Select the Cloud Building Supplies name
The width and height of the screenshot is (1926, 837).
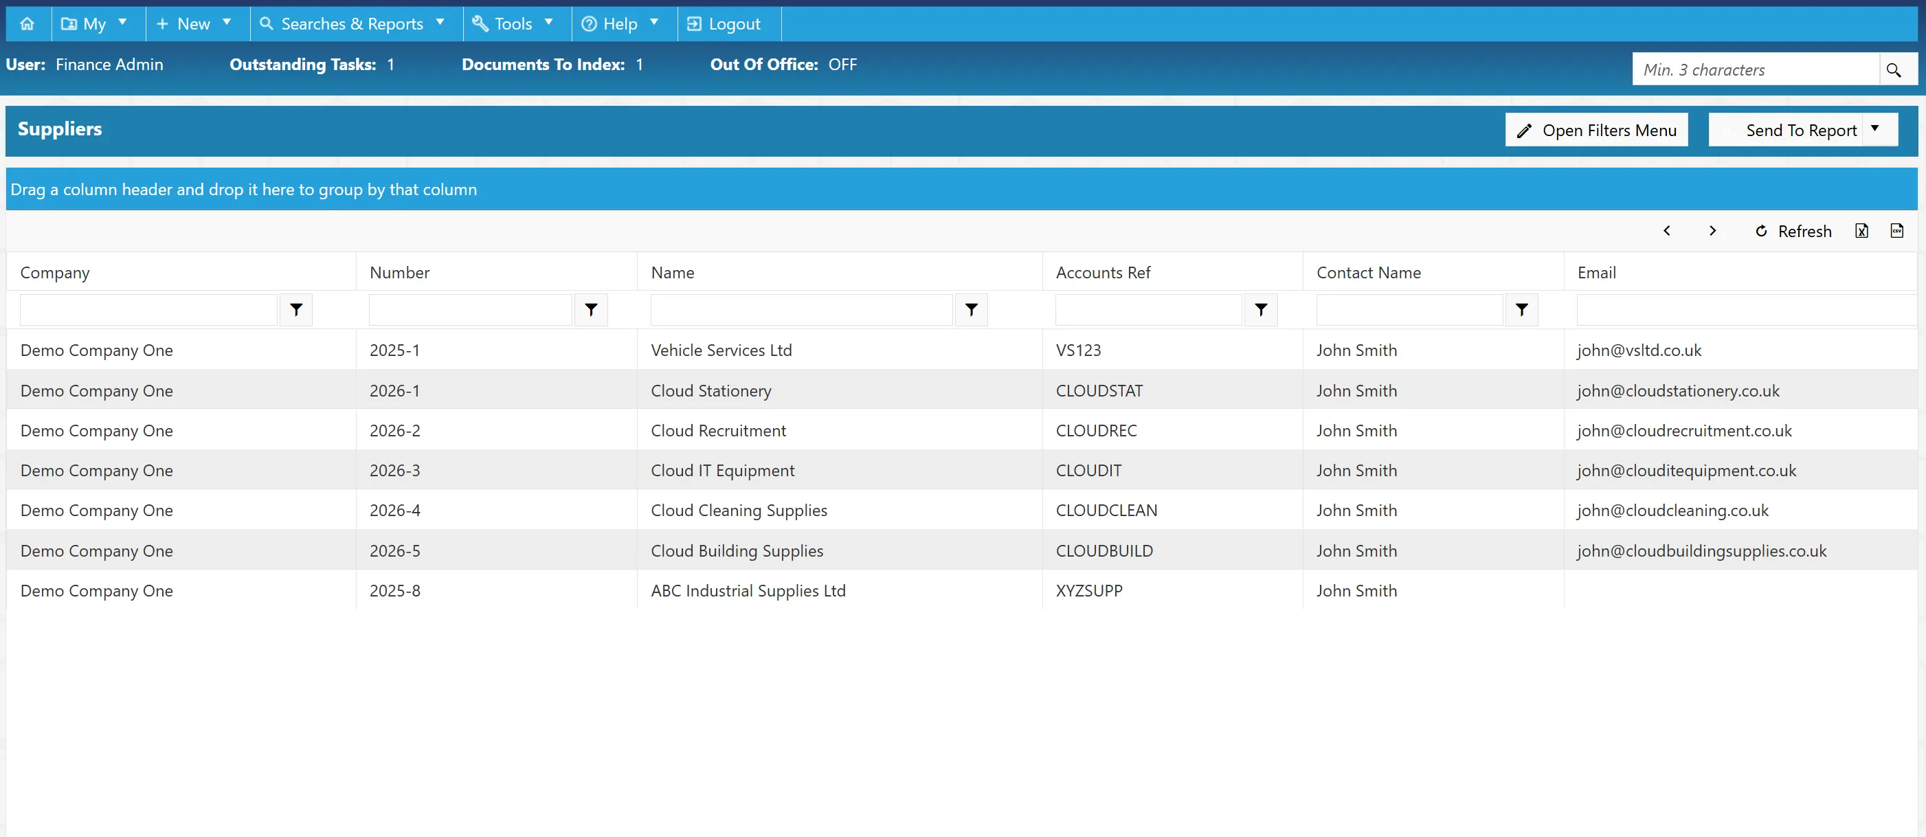[x=737, y=550]
